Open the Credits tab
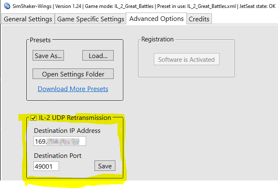Image resolution: width=278 pixels, height=188 pixels. tap(199, 19)
